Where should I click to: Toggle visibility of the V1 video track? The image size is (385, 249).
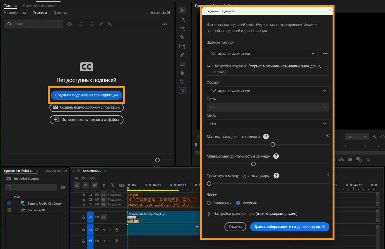[104, 217]
